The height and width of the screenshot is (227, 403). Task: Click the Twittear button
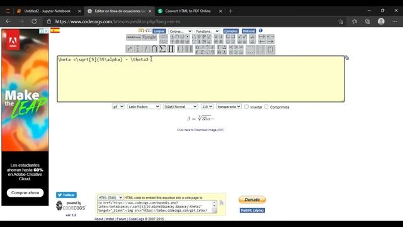point(66,195)
